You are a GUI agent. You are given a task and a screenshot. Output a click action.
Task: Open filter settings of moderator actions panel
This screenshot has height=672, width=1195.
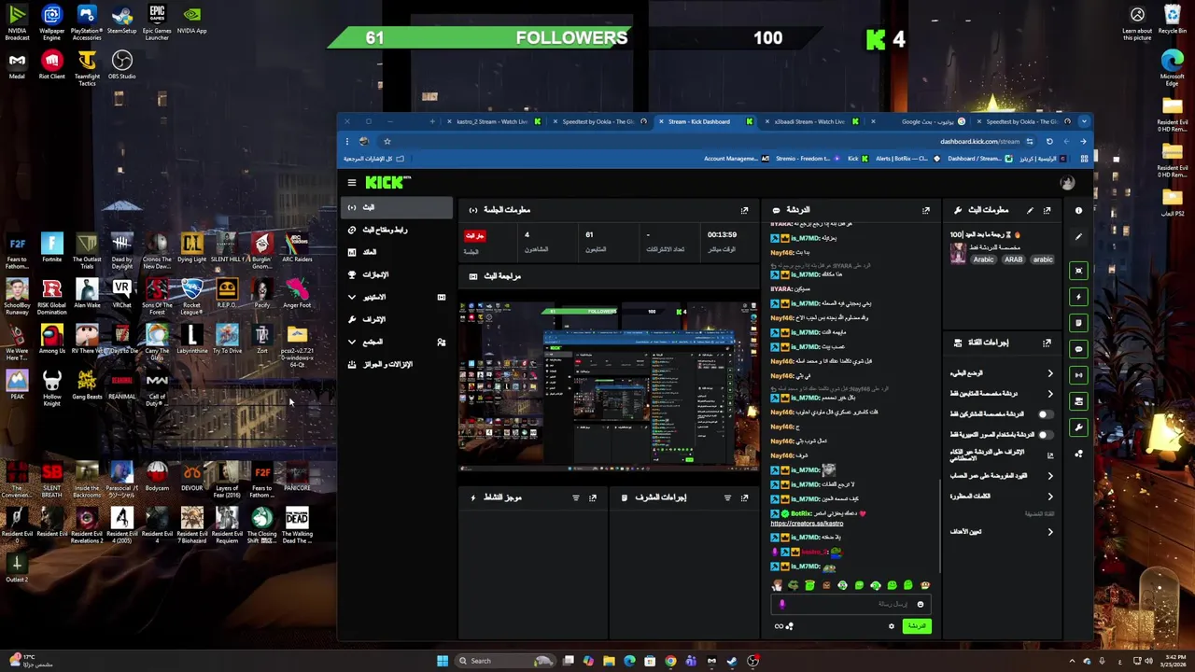tap(727, 497)
